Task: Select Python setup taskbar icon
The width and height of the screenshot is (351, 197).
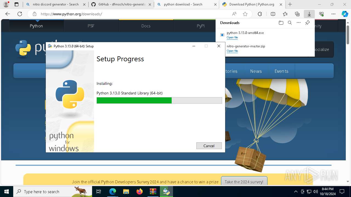Action: tap(166, 192)
